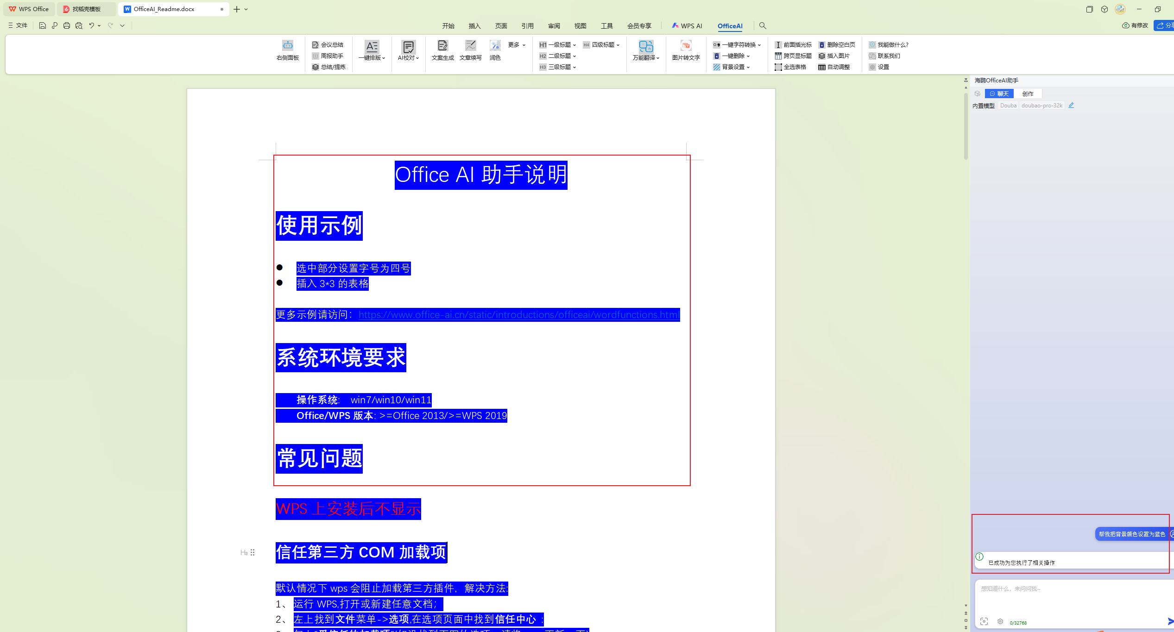Run the AI校对 proofreading tool
The image size is (1174, 632).
[408, 51]
